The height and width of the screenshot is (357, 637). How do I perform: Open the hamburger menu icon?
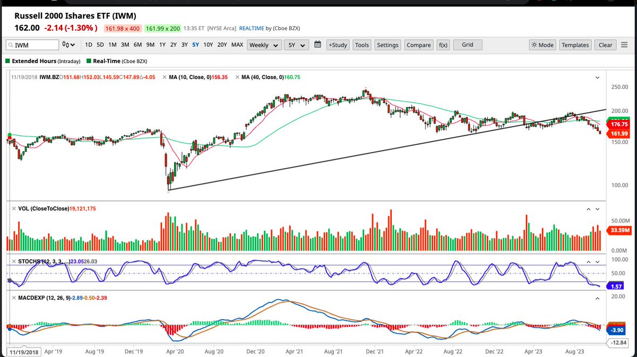tap(624, 45)
